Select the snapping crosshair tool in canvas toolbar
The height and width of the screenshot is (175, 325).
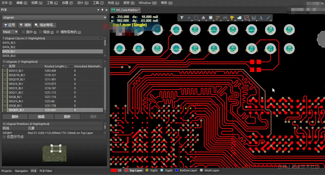pos(189,18)
